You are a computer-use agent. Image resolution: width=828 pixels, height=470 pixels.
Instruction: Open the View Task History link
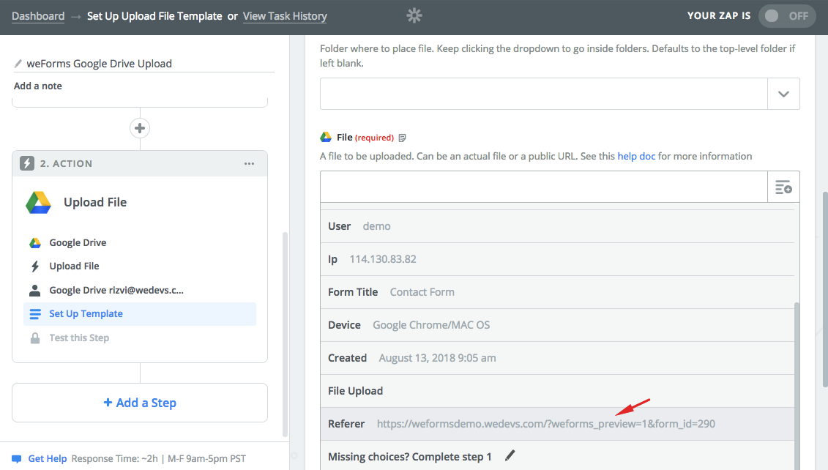[286, 16]
